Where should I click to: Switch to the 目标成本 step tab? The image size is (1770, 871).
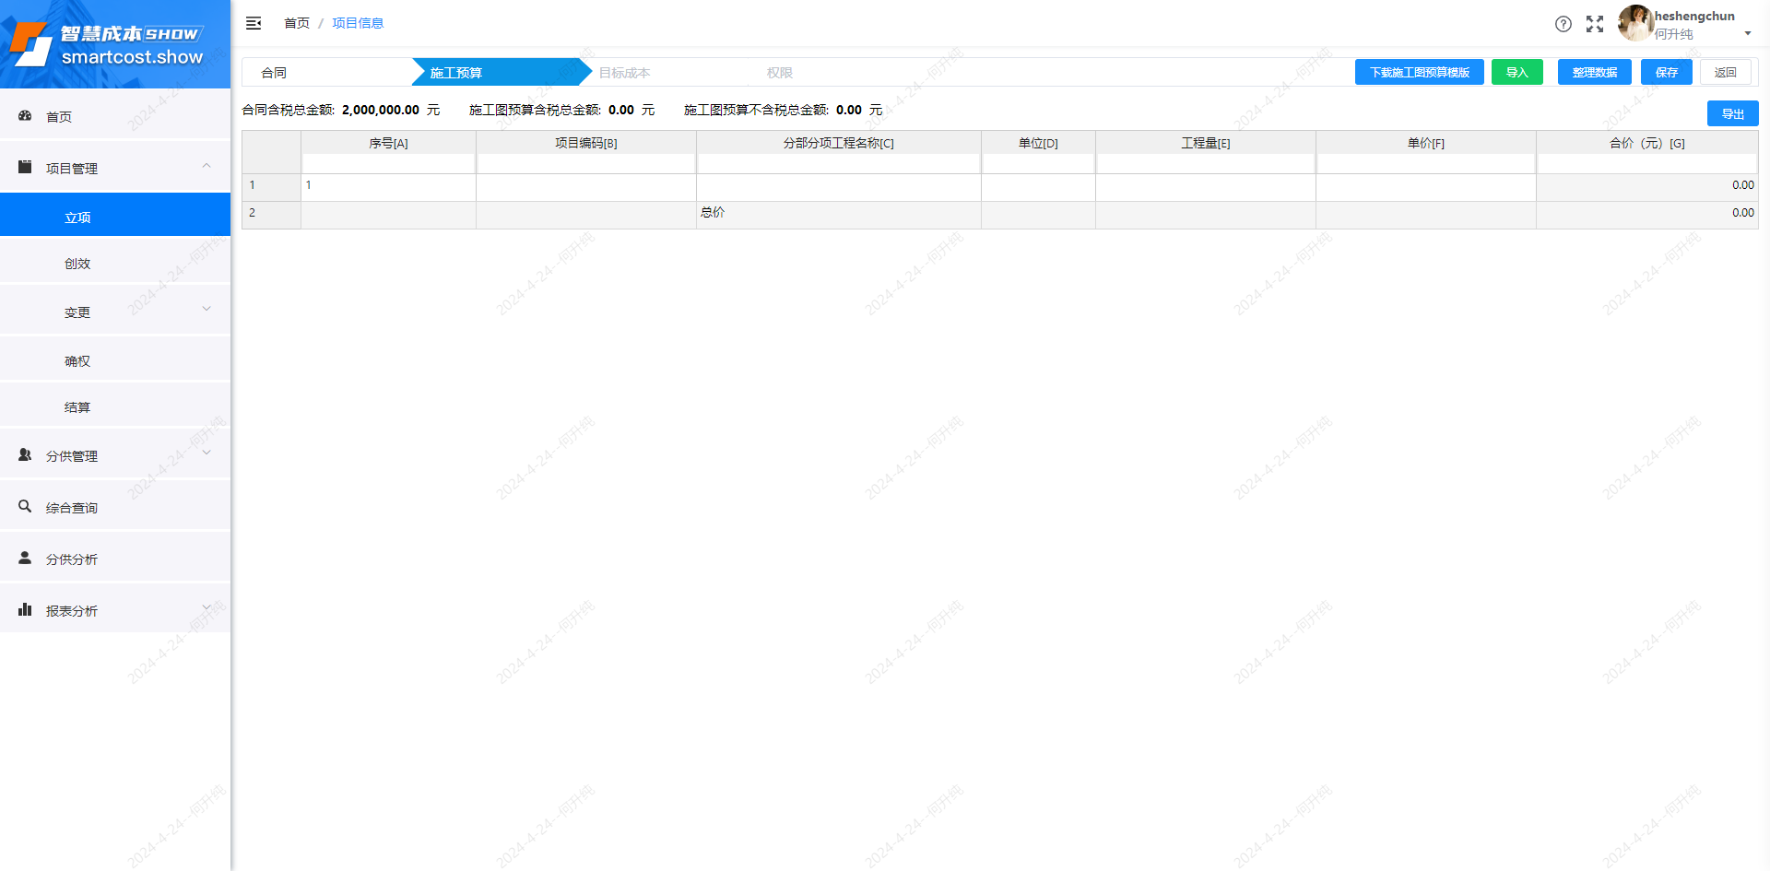click(624, 73)
